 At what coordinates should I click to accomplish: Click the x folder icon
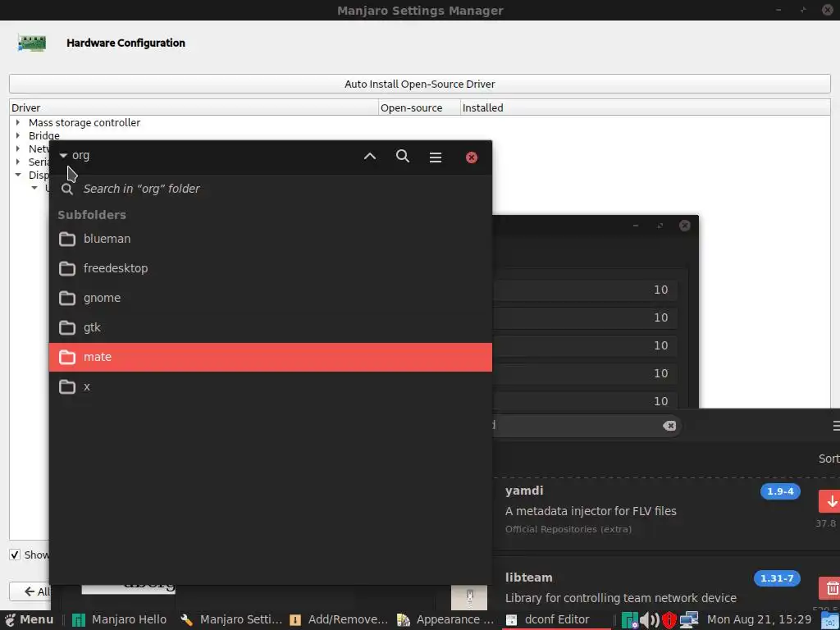click(x=67, y=386)
